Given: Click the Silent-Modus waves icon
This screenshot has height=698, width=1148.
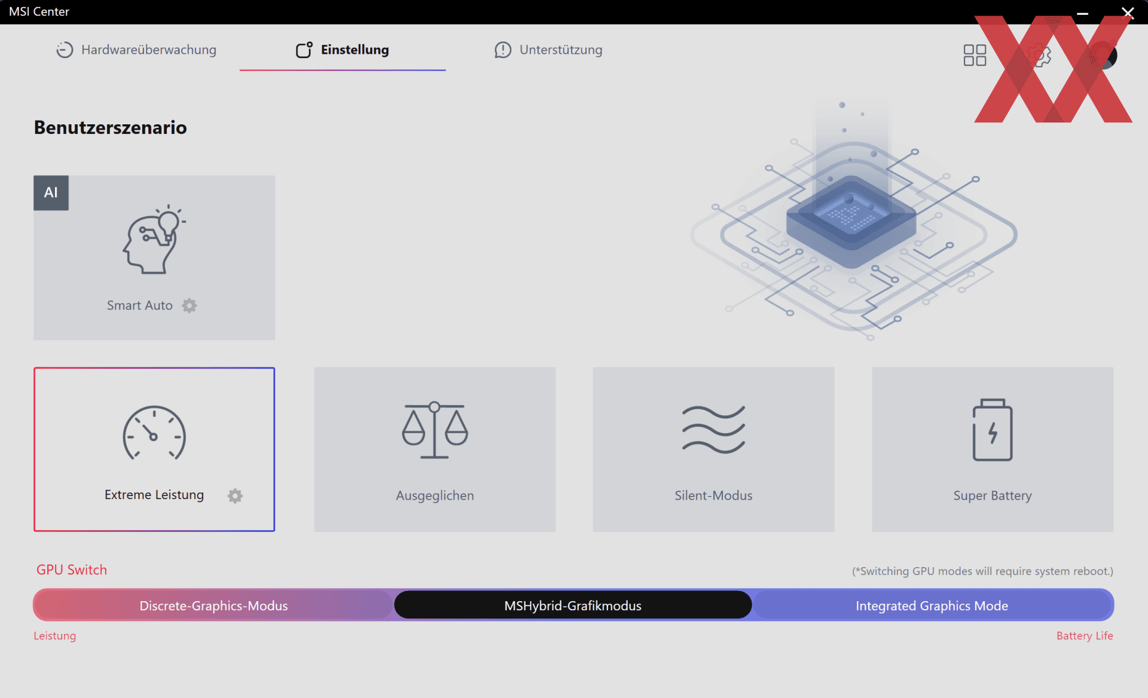Looking at the screenshot, I should pos(713,430).
